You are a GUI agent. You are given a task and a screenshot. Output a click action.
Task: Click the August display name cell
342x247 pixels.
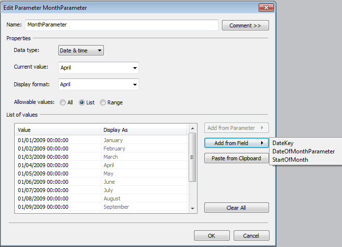144,198
